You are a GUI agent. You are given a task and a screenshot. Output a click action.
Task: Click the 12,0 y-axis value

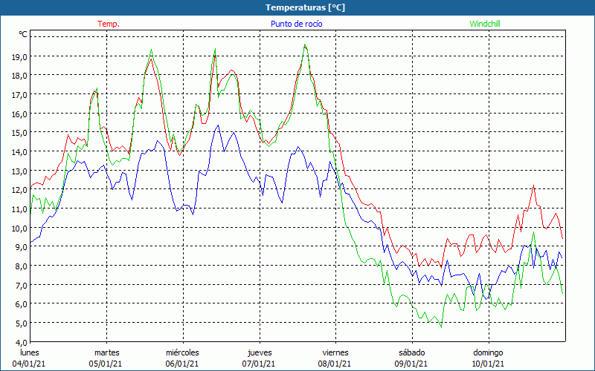(19, 190)
